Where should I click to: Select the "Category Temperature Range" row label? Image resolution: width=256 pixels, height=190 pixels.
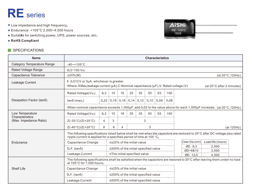(x=33, y=64)
